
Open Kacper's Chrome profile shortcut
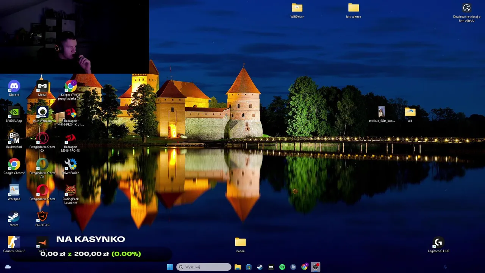pos(70,90)
